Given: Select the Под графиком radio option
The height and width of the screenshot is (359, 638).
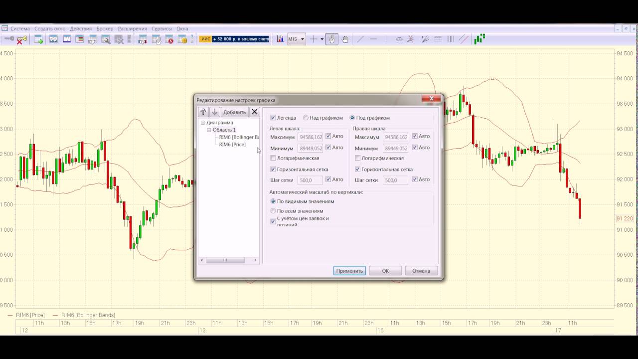Looking at the screenshot, I should pos(352,118).
